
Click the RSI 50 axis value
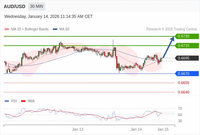[180, 115]
